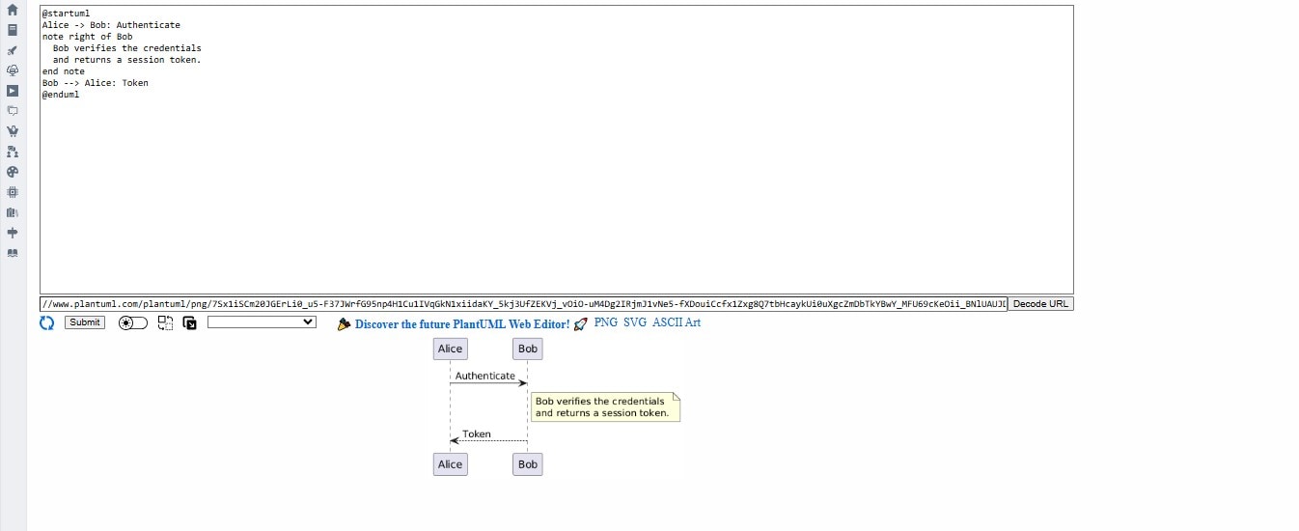View the diagram as SVG
The image size is (1299, 531).
(x=635, y=322)
